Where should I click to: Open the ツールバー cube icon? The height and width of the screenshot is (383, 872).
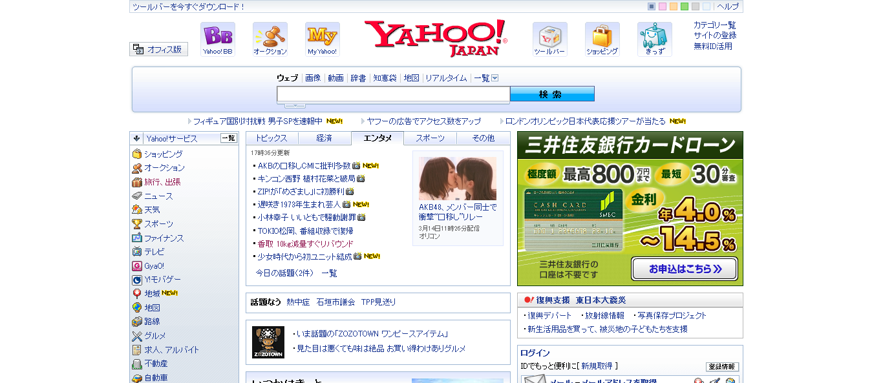click(x=550, y=39)
